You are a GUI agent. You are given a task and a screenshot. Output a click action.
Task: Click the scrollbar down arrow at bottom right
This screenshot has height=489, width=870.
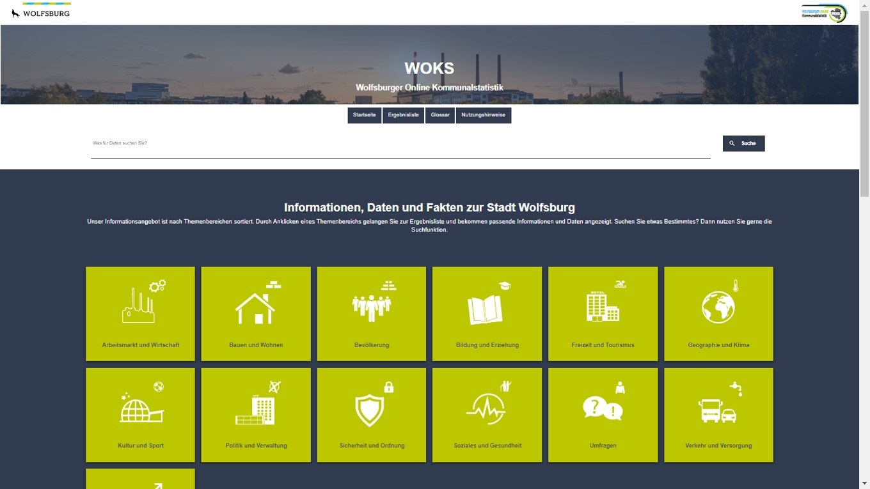coord(864,484)
